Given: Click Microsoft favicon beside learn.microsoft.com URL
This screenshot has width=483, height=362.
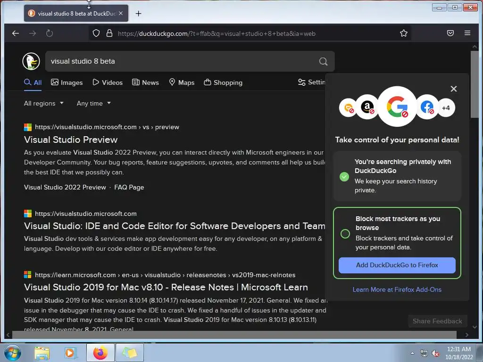Looking at the screenshot, I should [28, 275].
